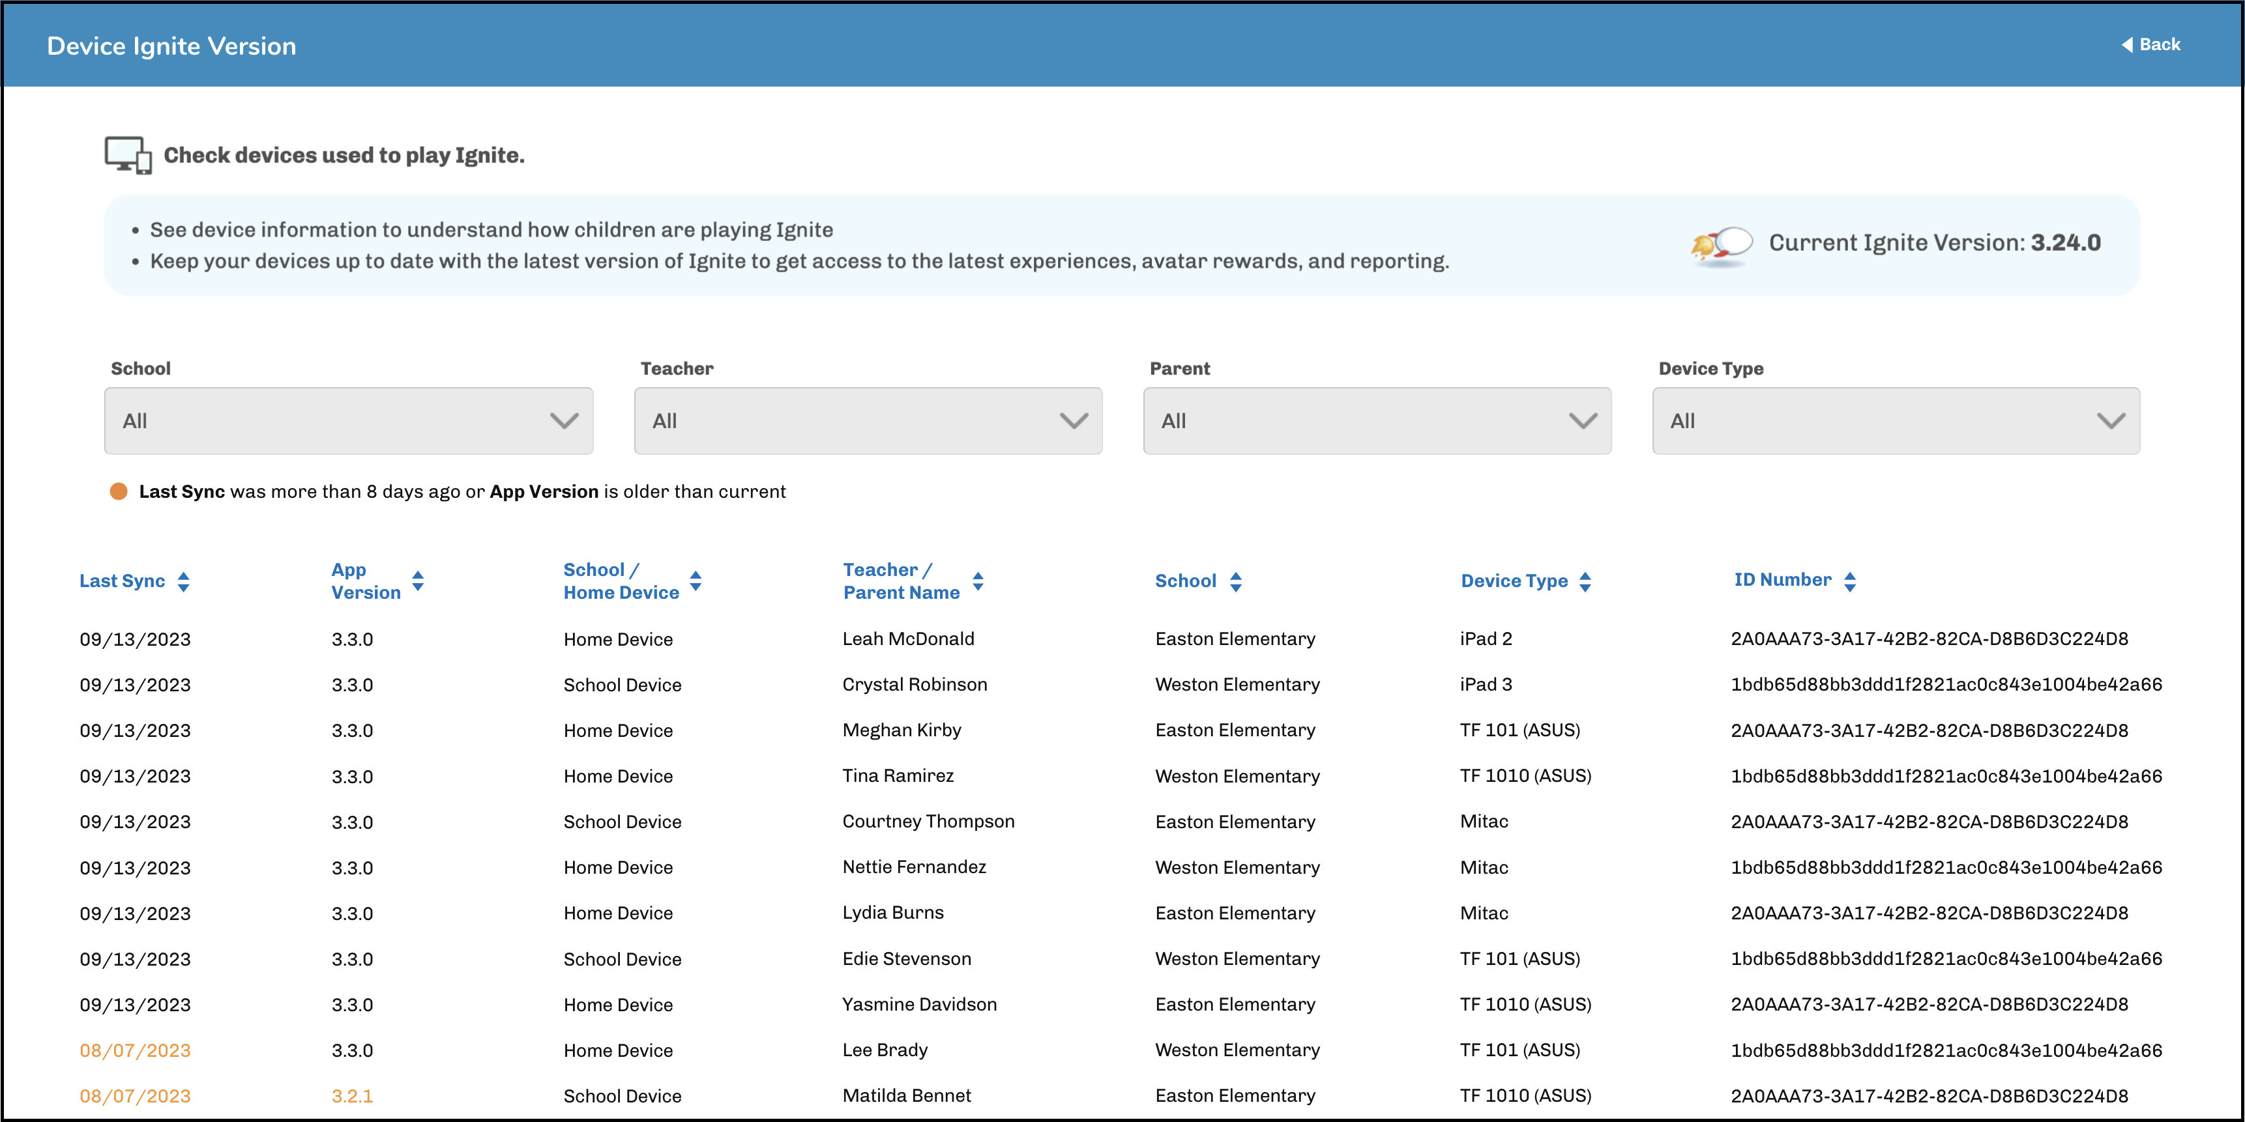Open the Teacher filter dropdown
The image size is (2245, 1122).
(x=868, y=421)
